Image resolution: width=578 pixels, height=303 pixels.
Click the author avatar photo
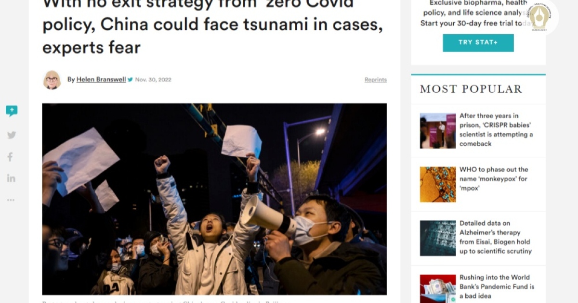52,80
